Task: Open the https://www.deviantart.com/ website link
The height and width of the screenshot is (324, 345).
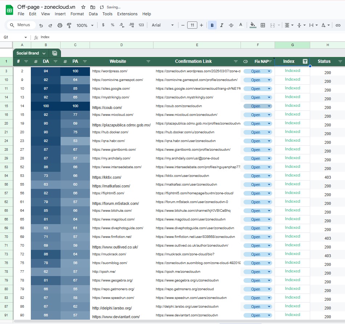Action: 116,317
